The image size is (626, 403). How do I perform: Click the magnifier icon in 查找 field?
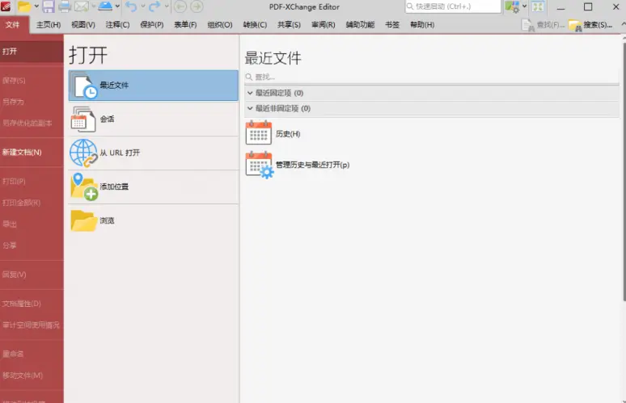coord(249,77)
